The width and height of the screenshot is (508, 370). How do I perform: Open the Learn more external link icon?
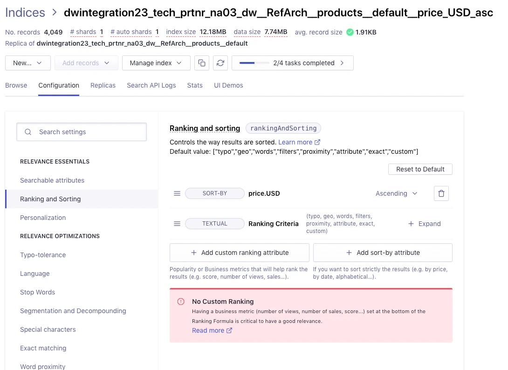click(317, 142)
